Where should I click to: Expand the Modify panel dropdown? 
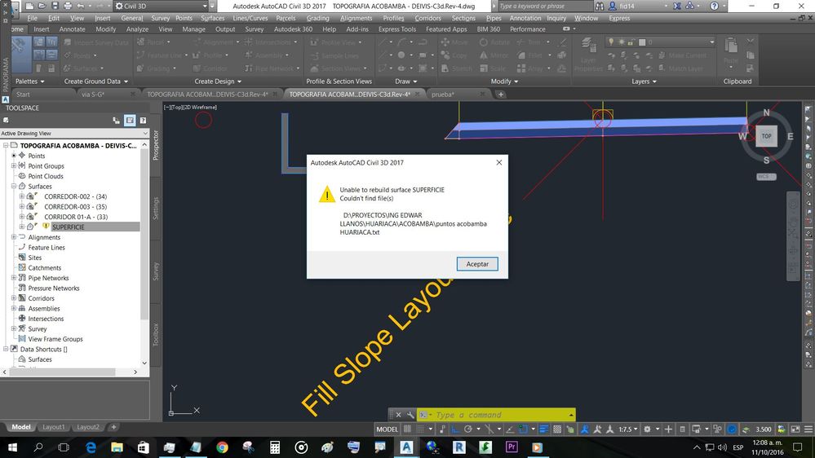point(504,81)
